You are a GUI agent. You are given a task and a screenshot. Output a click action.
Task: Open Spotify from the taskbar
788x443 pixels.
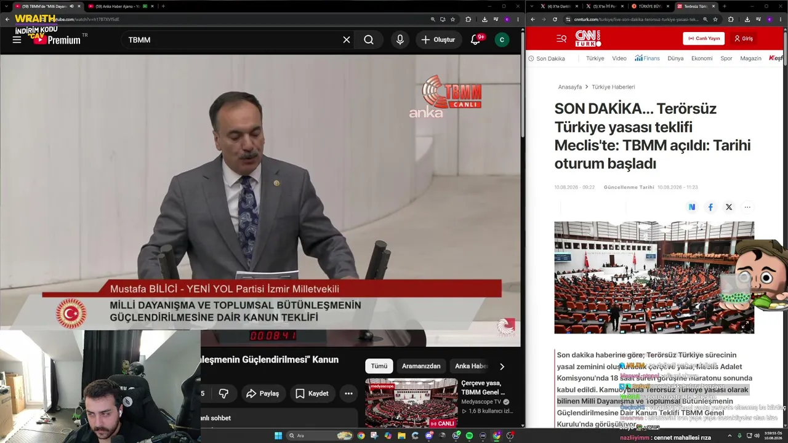(469, 436)
